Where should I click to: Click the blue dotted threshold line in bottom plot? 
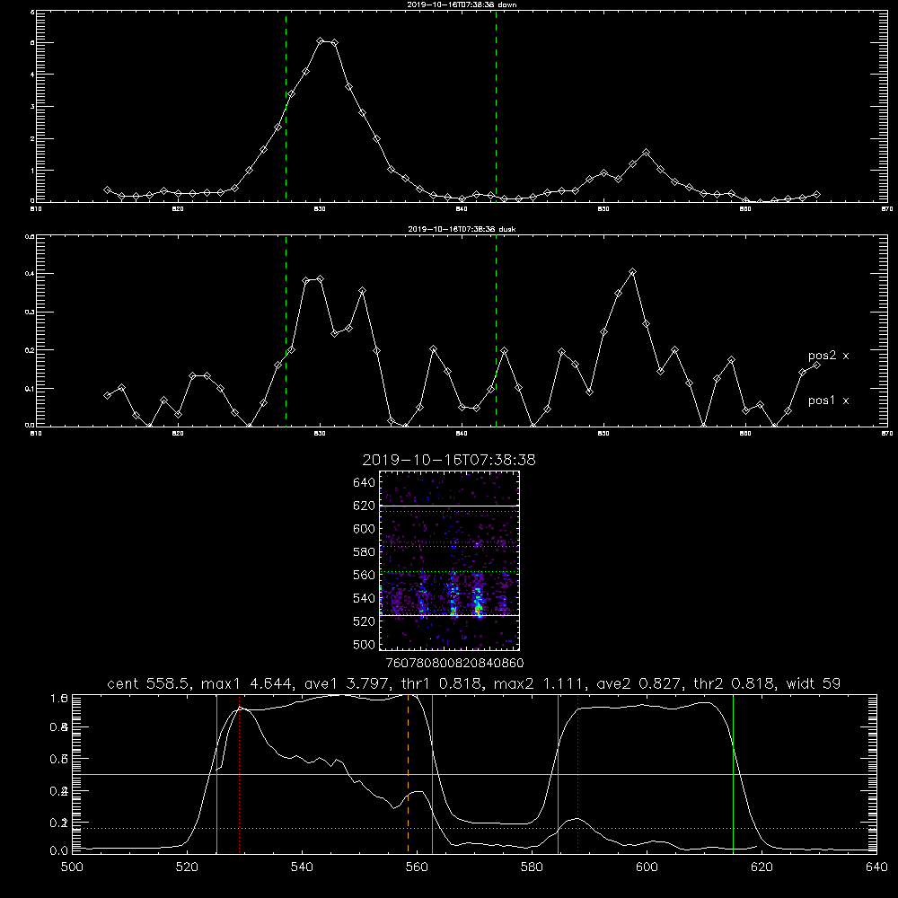[x=474, y=828]
